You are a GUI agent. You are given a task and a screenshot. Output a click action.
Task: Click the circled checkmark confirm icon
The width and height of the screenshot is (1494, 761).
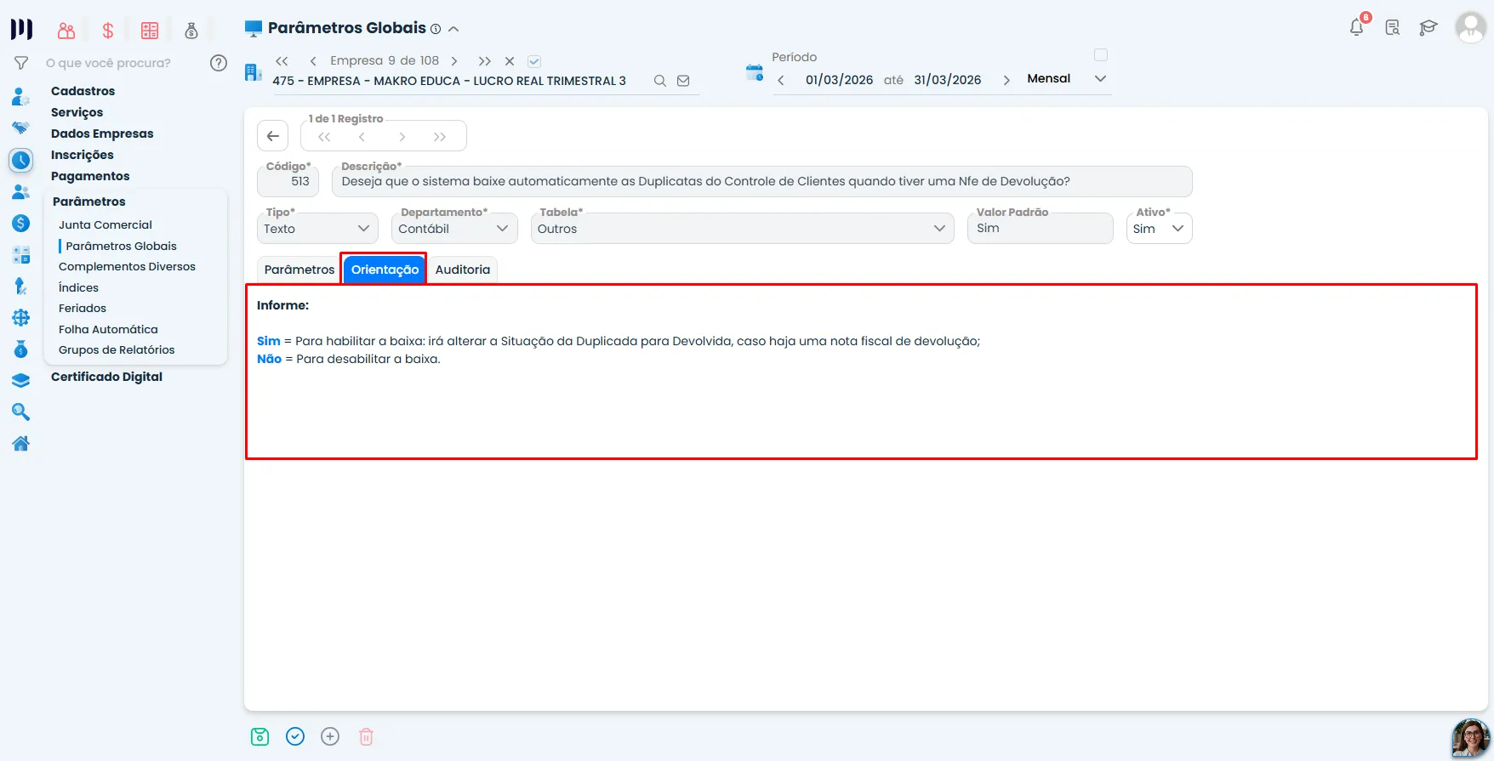click(295, 736)
